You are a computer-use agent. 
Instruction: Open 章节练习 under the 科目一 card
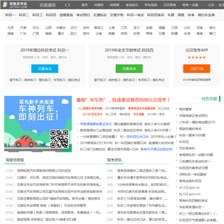click(x=16, y=80)
